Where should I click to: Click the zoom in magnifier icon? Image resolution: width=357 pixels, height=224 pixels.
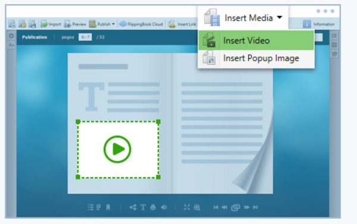coord(197,207)
